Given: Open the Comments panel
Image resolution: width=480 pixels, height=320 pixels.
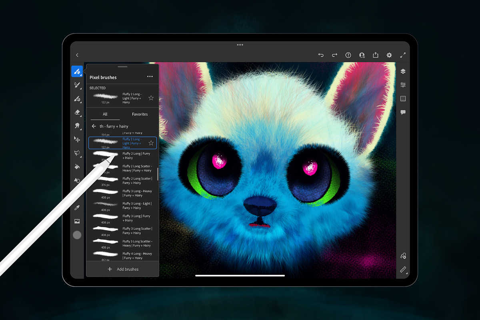Looking at the screenshot, I should click(x=403, y=112).
